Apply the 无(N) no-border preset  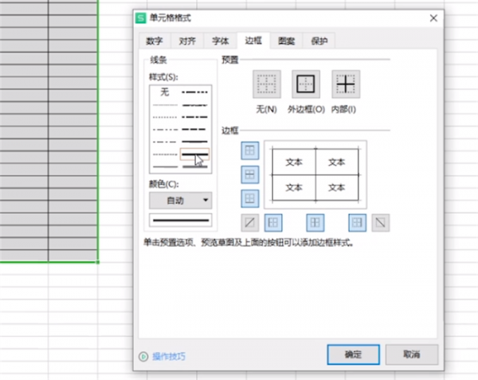click(x=267, y=84)
